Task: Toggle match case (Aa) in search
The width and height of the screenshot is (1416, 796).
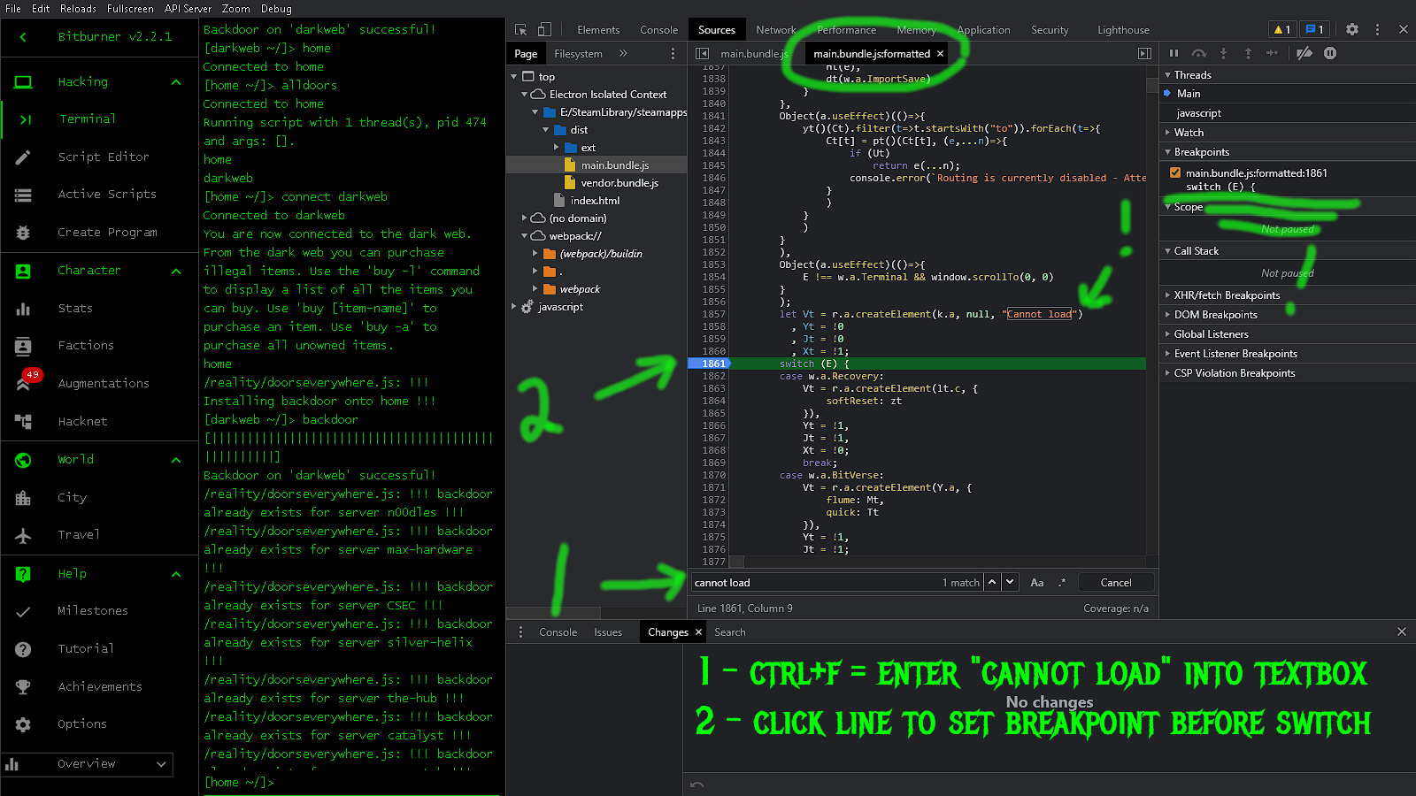Action: (1037, 583)
